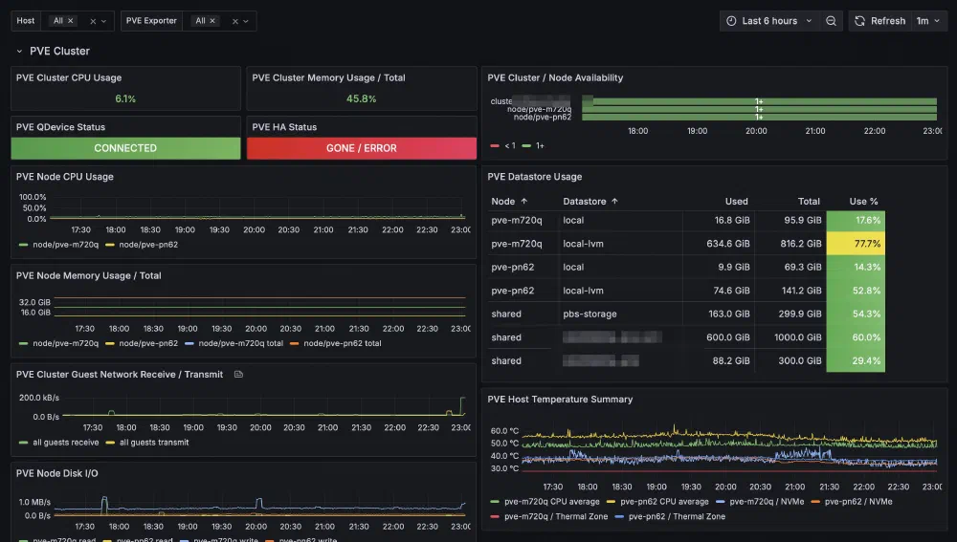Sort by Node column arrow
The image size is (957, 542).
(523, 201)
